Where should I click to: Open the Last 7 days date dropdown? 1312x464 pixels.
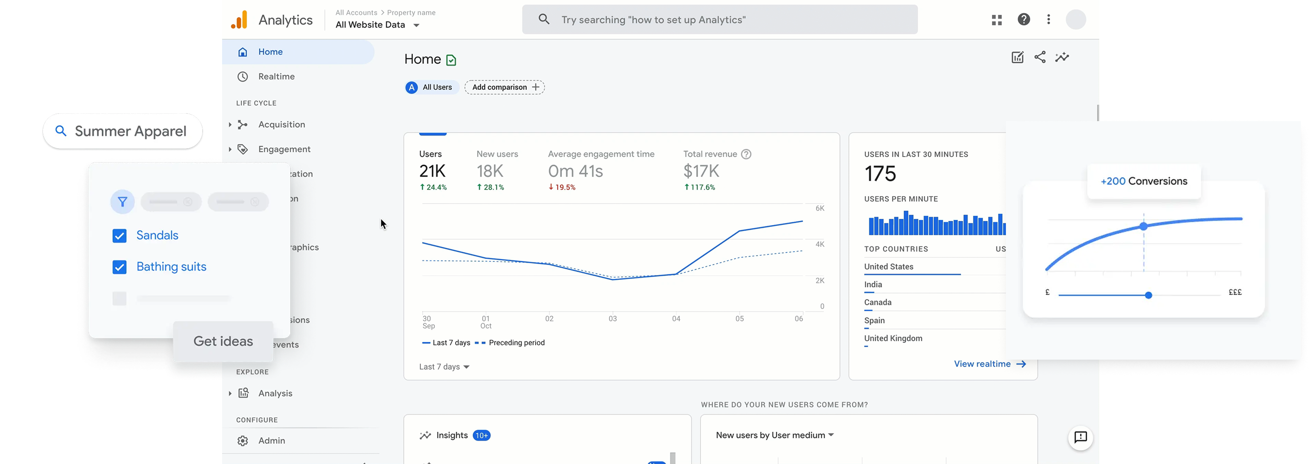coord(444,367)
